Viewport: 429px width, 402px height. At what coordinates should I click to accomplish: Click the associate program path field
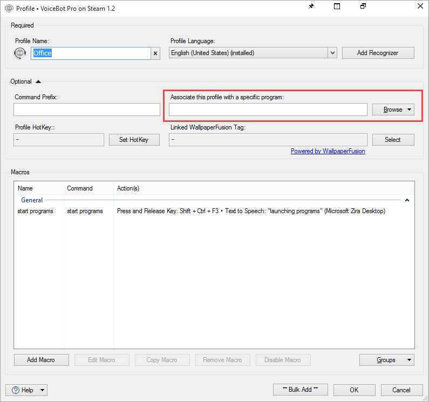click(x=268, y=110)
